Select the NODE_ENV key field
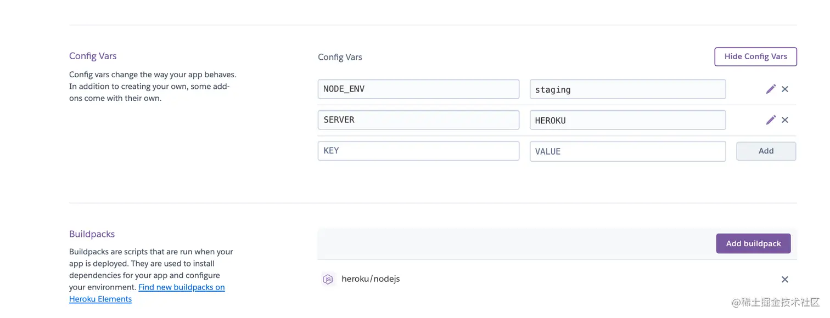Image resolution: width=830 pixels, height=318 pixels. 418,89
